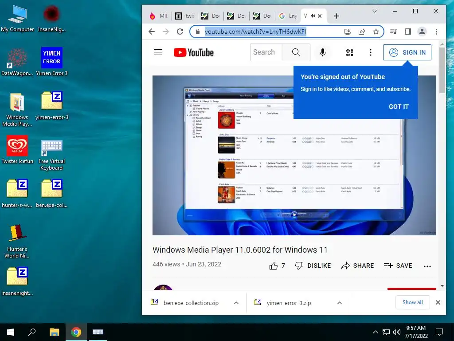The height and width of the screenshot is (341, 454).
Task: Open the InsaneNig... desktop icon
Action: tap(51, 19)
